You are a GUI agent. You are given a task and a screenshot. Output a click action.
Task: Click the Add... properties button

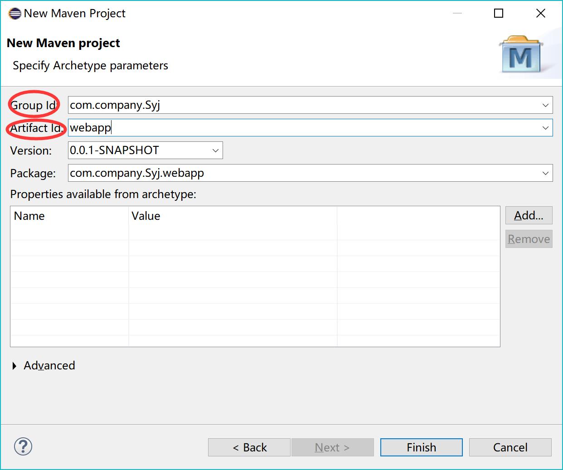pyautogui.click(x=529, y=215)
